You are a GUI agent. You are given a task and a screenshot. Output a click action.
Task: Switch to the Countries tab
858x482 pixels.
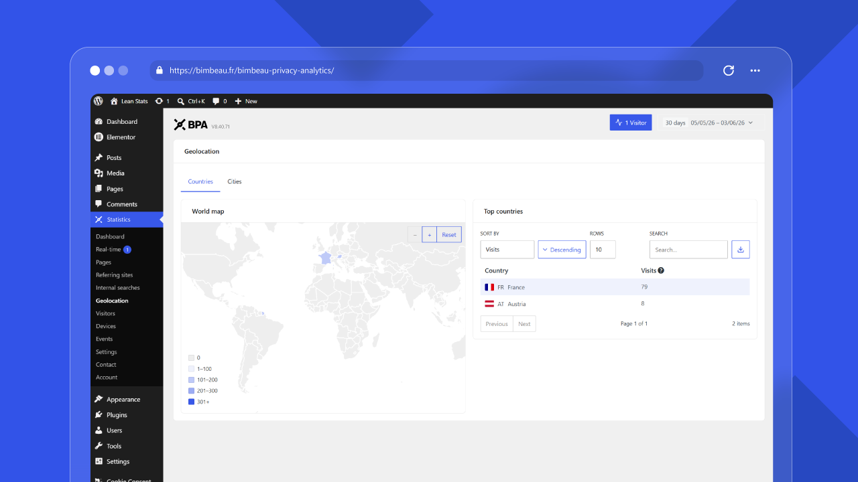pyautogui.click(x=200, y=181)
